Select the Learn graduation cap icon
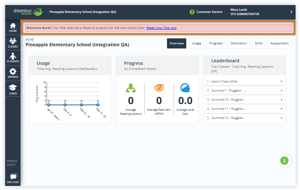This screenshot has height=190, width=300. tap(13, 88)
